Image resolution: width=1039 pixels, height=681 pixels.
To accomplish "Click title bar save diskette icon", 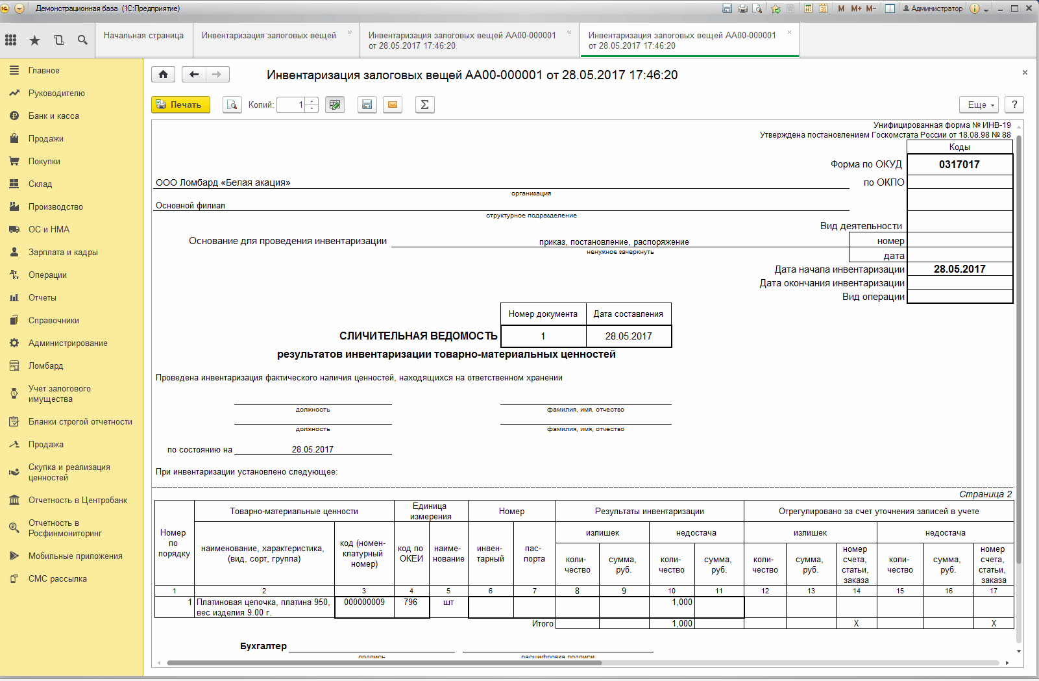I will [727, 8].
